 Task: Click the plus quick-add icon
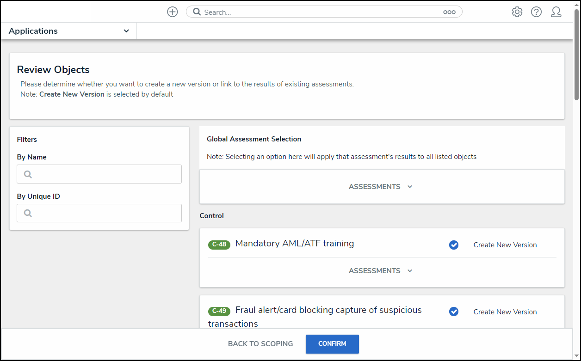click(x=173, y=12)
